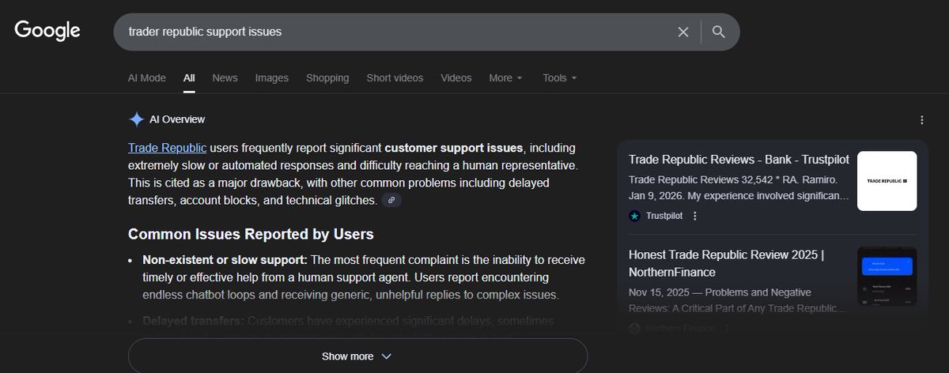Click the 'Nov 15, 2025' NorthernFinance snippet
949x373 pixels.
(x=739, y=300)
